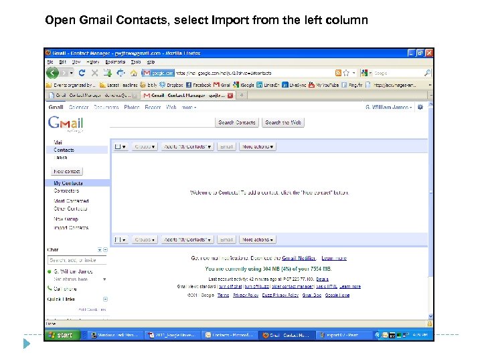Viewport: 482px width, 361px height.
Task: Open the G. William James account dropdown
Action: click(x=388, y=107)
